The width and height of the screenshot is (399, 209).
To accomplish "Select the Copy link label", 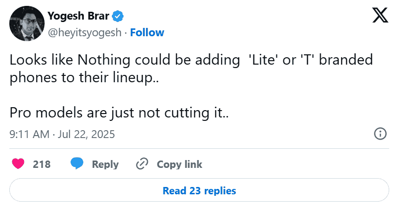I will (x=179, y=164).
